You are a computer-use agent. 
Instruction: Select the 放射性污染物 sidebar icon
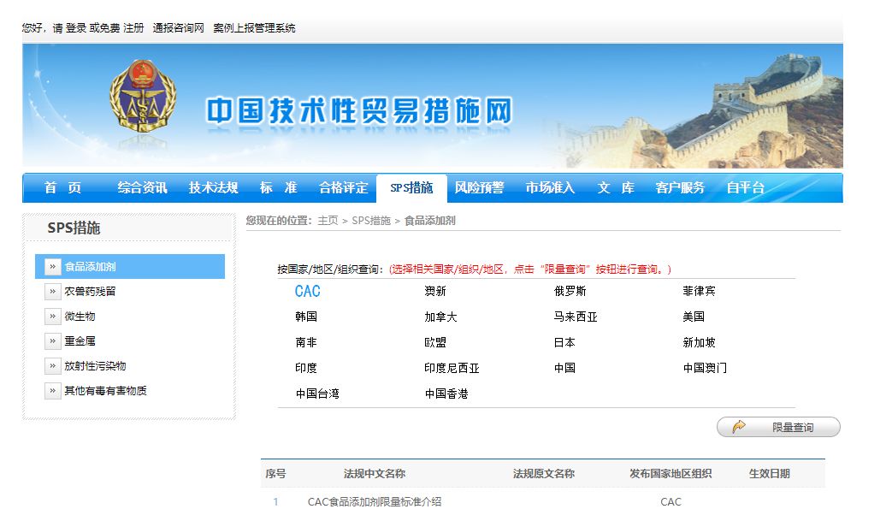(x=53, y=365)
